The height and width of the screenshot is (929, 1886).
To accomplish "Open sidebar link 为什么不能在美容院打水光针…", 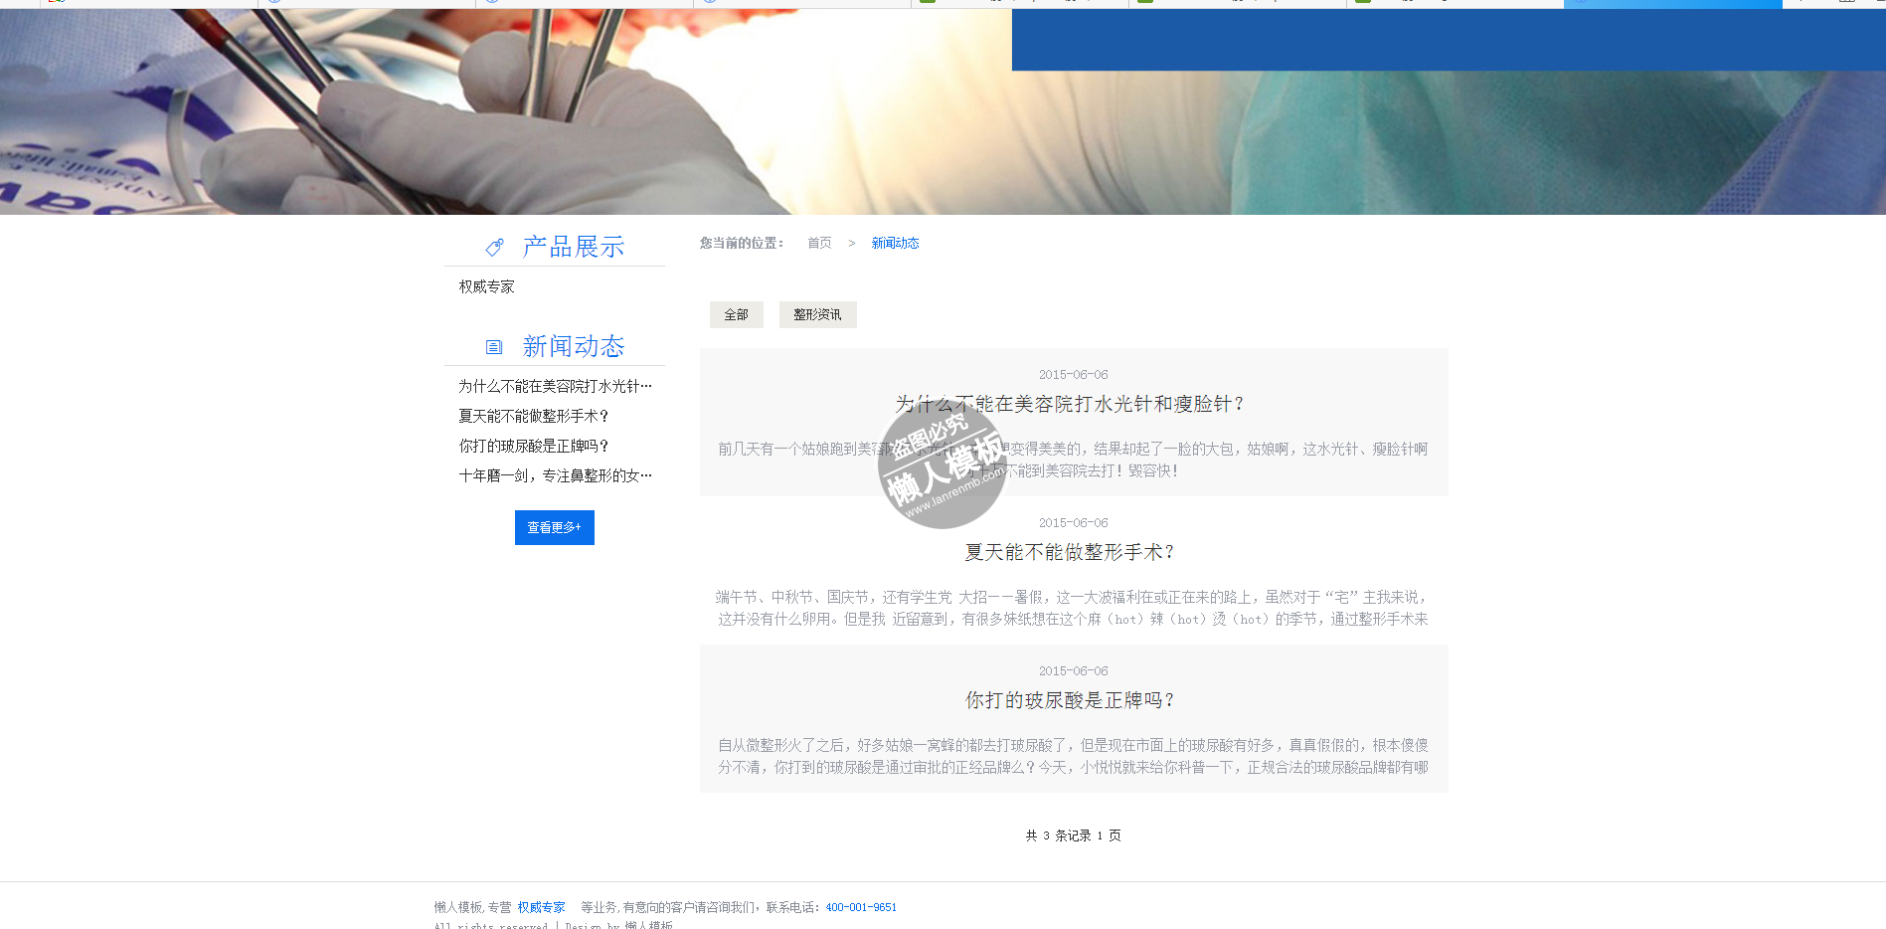I will click(x=555, y=386).
